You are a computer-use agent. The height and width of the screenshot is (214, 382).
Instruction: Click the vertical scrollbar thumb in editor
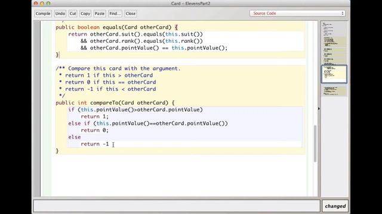click(x=315, y=143)
